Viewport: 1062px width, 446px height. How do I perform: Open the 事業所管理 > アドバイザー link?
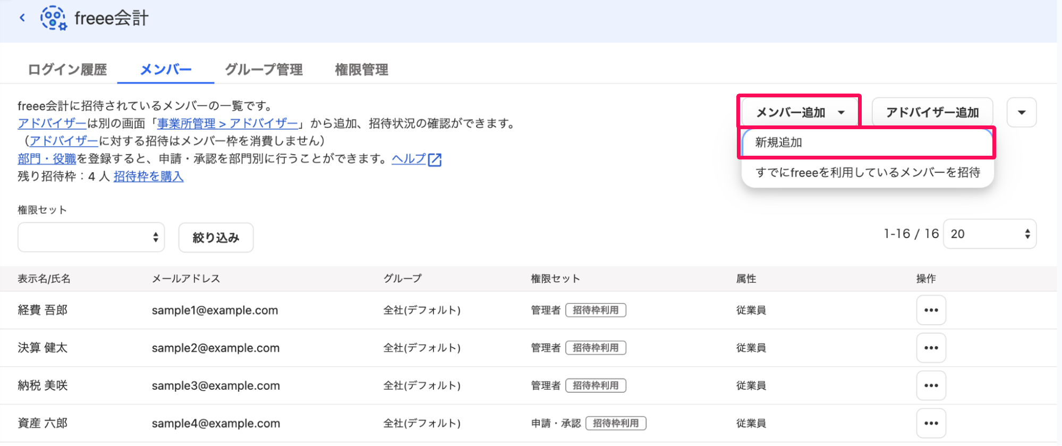[x=227, y=123]
